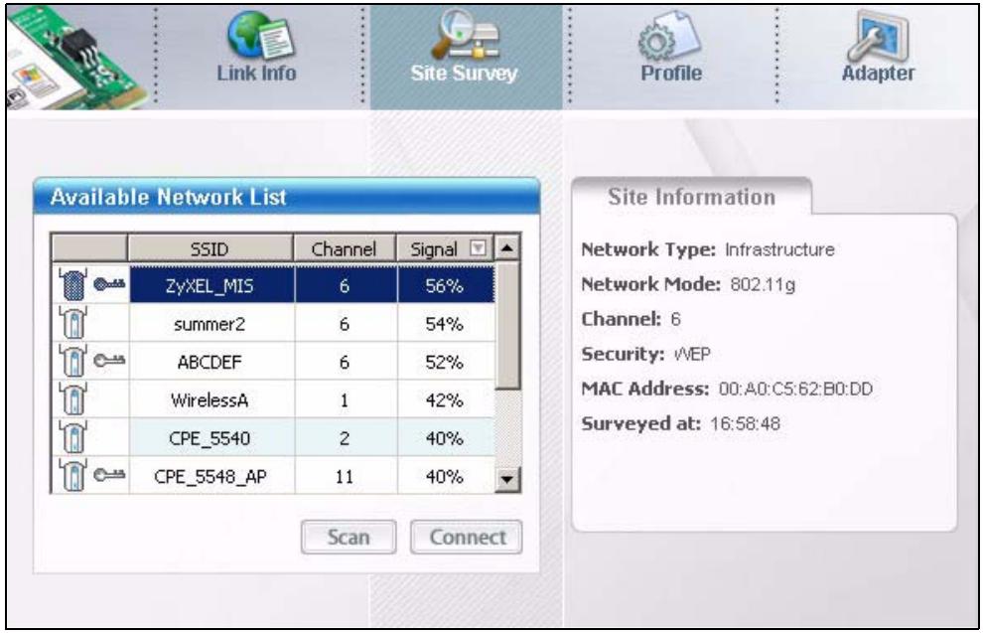Click channel 1 cell for WirelessA
Viewport: 983px width, 633px height.
pyautogui.click(x=345, y=400)
